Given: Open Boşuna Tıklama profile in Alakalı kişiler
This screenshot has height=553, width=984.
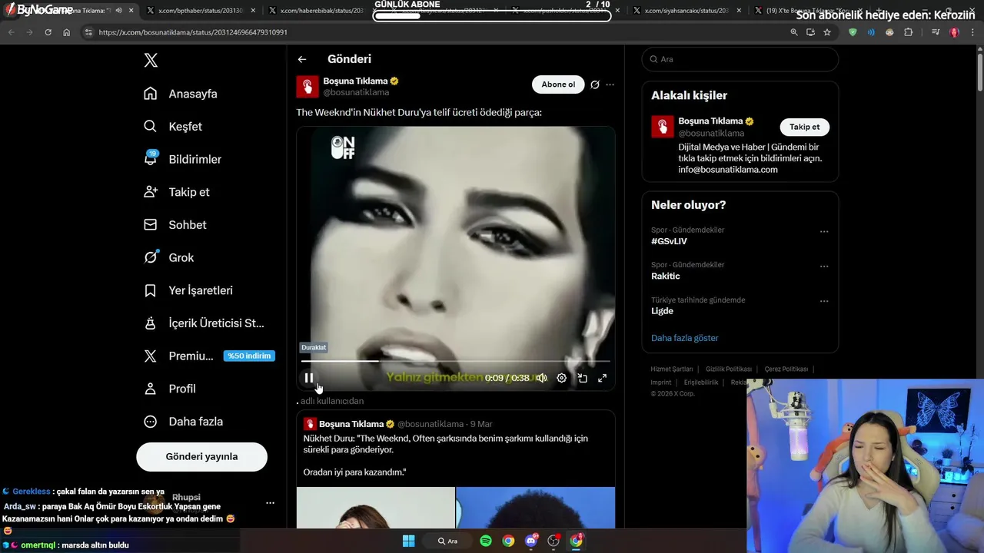Looking at the screenshot, I should coord(710,121).
